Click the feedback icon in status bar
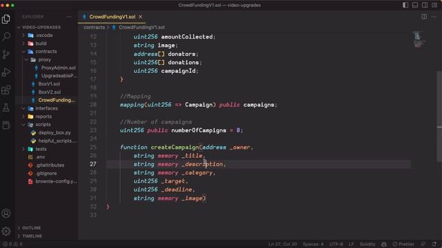This screenshot has height=248, width=442. 423,244
